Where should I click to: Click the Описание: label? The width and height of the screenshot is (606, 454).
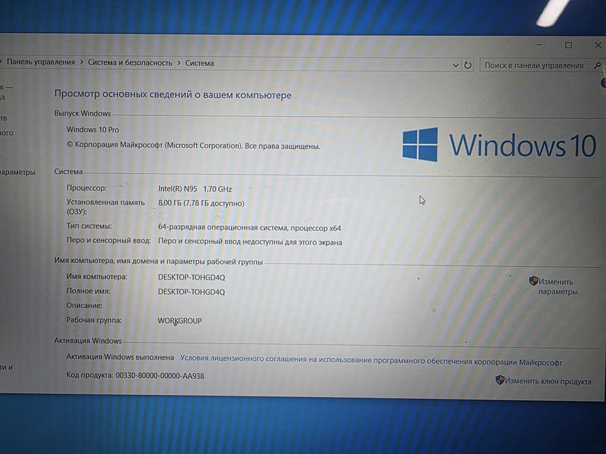coord(84,305)
